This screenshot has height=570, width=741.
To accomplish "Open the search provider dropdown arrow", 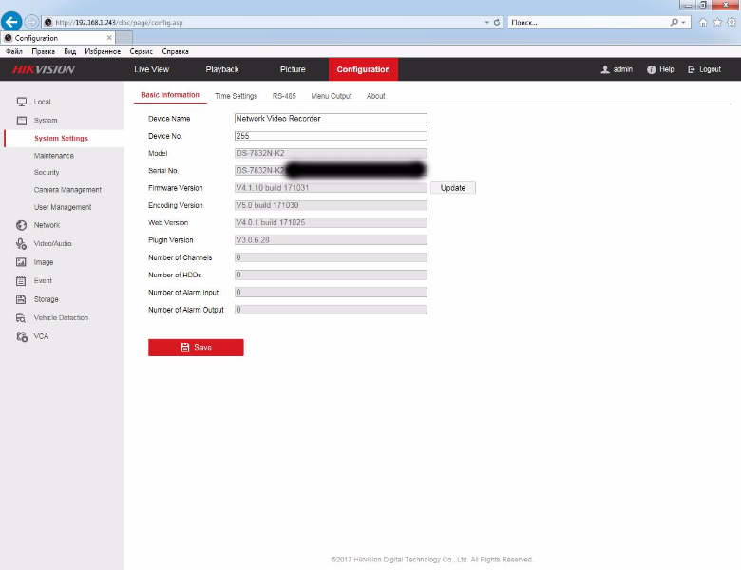I will coord(683,22).
